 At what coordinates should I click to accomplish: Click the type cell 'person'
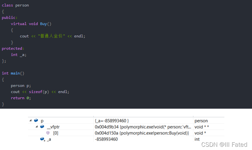tap(201, 121)
